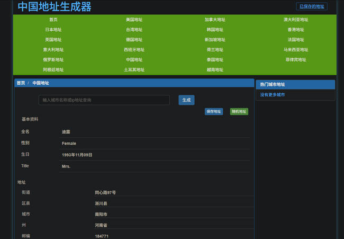
Task: Click the 生成 generate button
Action: [x=186, y=100]
